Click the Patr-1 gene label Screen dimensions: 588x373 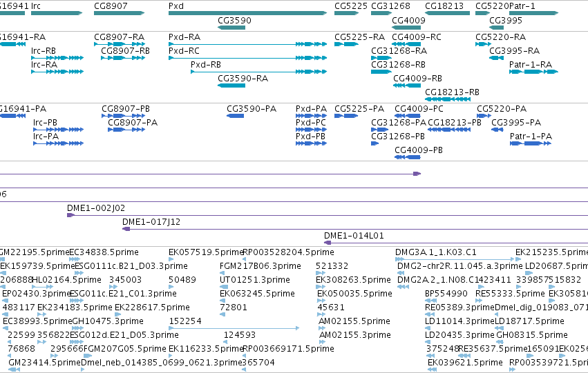point(522,6)
